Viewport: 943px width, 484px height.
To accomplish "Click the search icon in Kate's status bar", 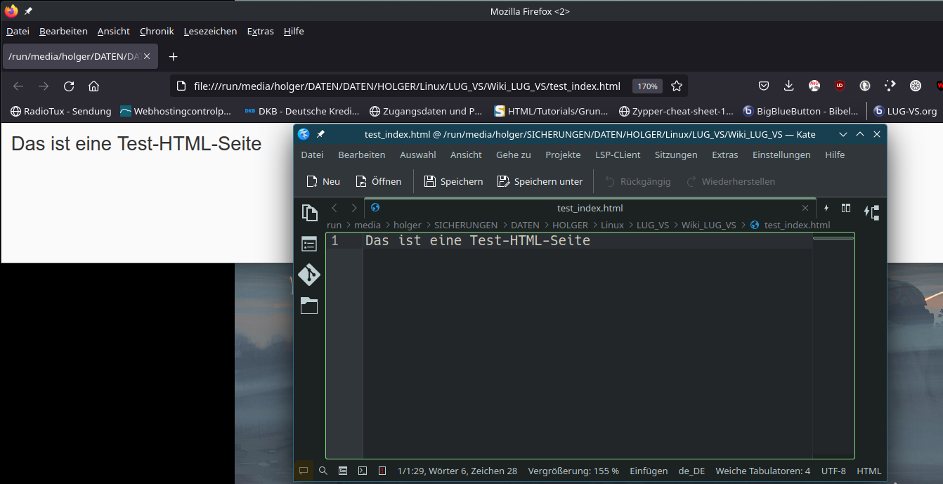I will pos(323,471).
